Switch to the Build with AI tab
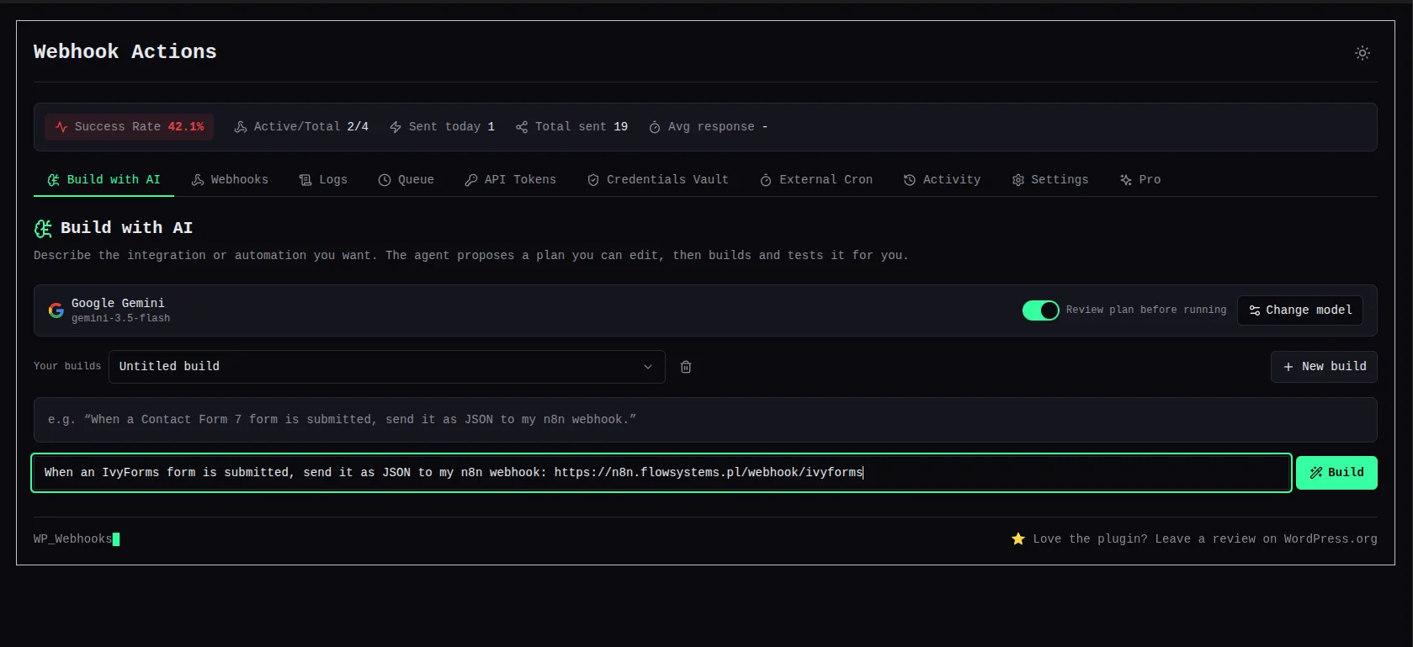The width and height of the screenshot is (1413, 647). [x=104, y=180]
